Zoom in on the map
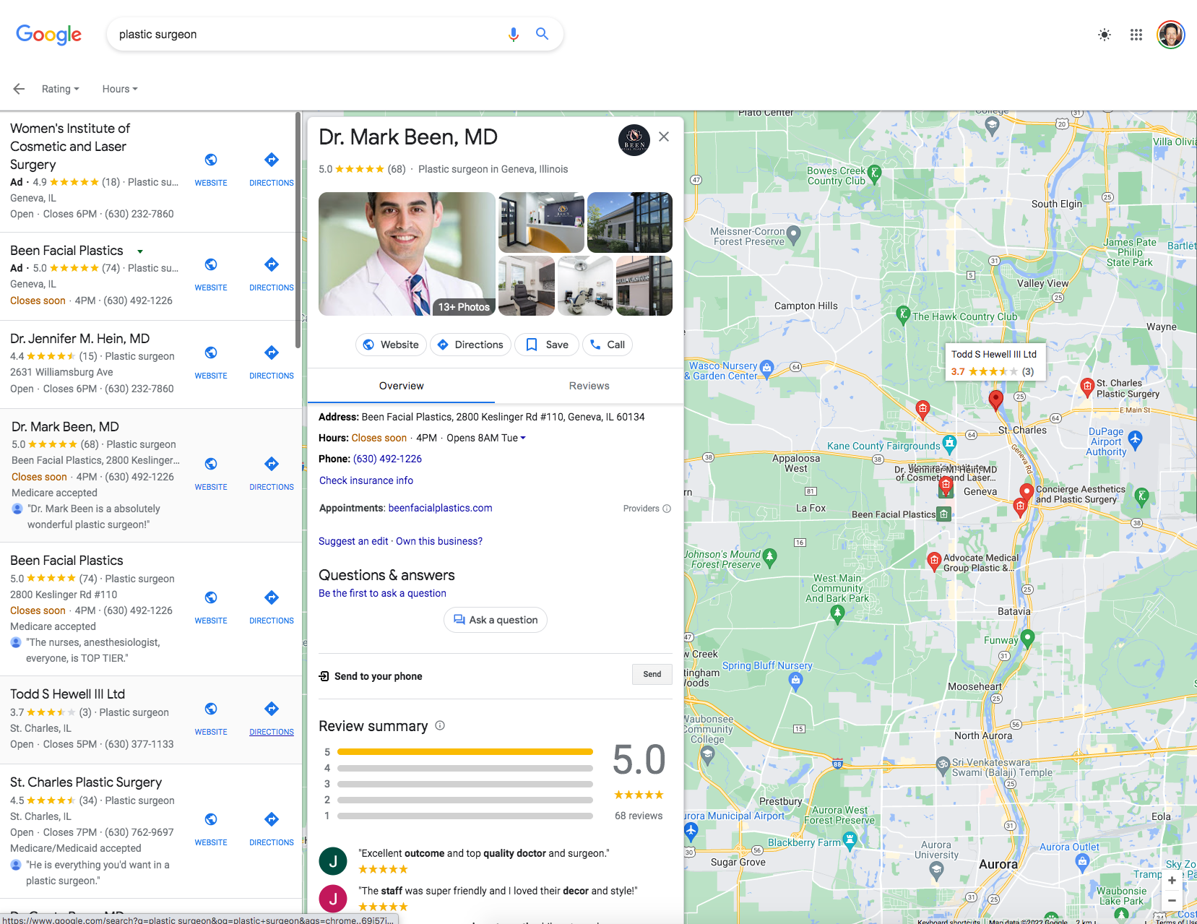Image resolution: width=1197 pixels, height=924 pixels. point(1172,881)
